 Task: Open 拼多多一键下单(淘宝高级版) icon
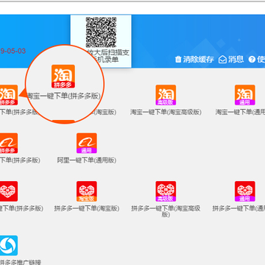(x=166, y=191)
